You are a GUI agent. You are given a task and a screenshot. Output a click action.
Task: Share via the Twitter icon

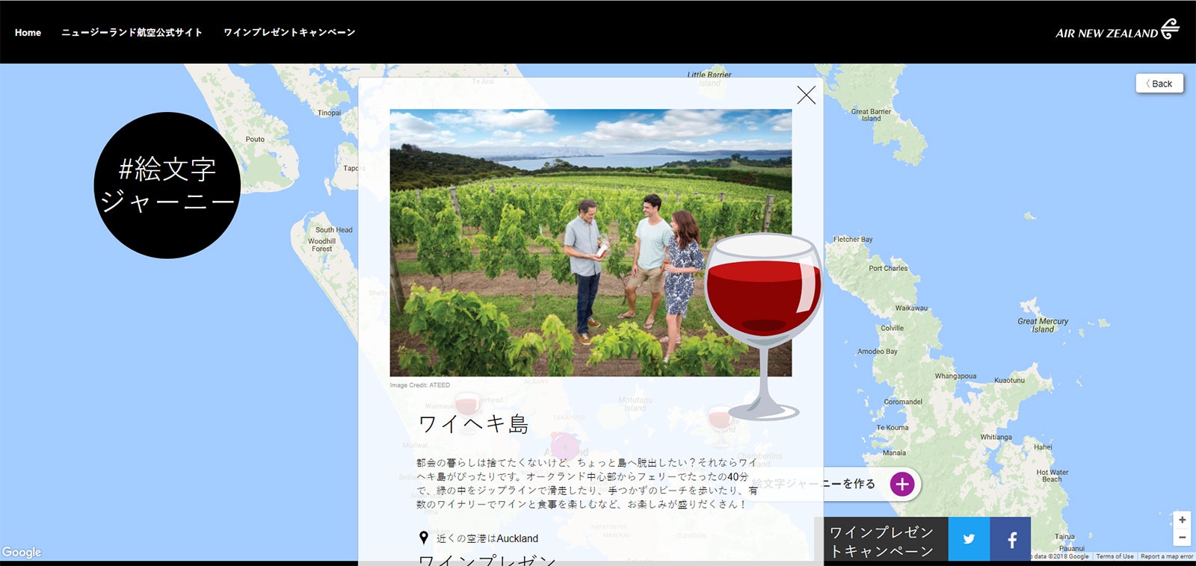(x=969, y=539)
